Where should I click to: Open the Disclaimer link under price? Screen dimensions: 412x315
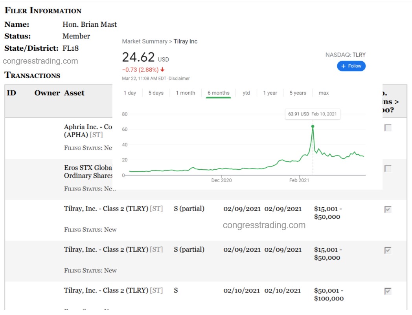[179, 79]
